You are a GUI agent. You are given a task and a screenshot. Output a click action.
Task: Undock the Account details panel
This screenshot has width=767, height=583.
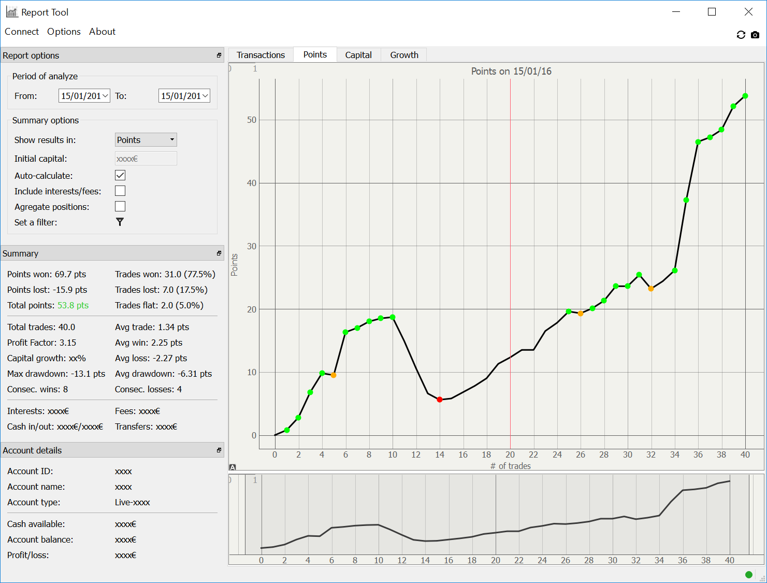pyautogui.click(x=219, y=450)
